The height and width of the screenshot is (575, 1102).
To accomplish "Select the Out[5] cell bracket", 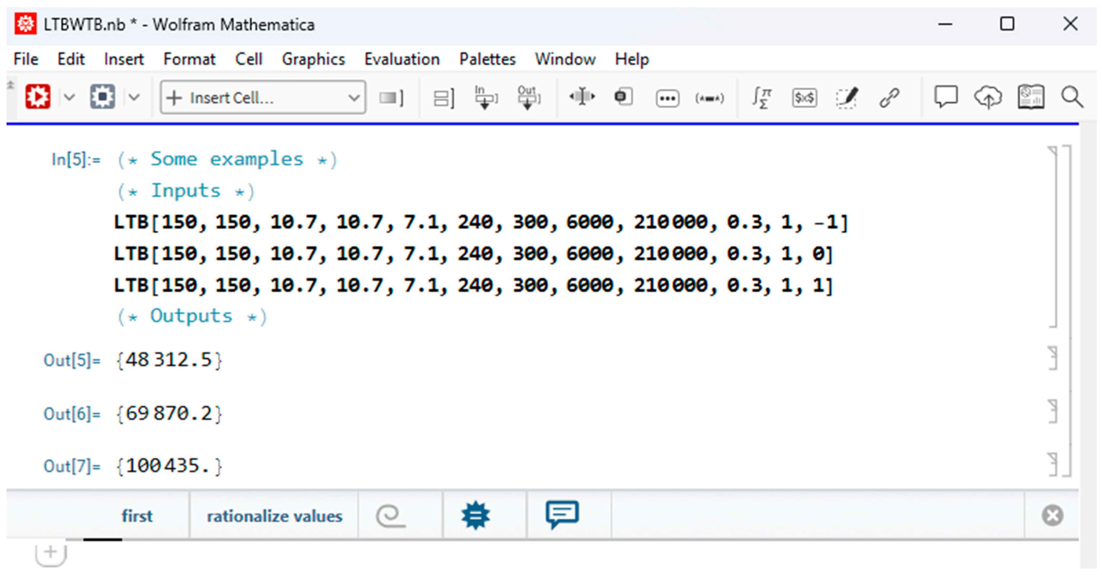I will [1053, 358].
